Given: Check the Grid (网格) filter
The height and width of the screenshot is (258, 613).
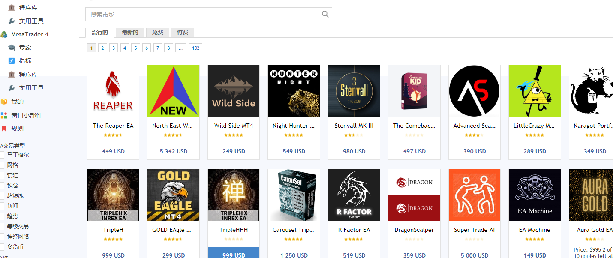Looking at the screenshot, I should [2, 165].
